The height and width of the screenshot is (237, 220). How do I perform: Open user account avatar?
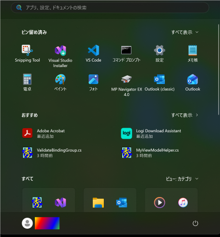27,223
